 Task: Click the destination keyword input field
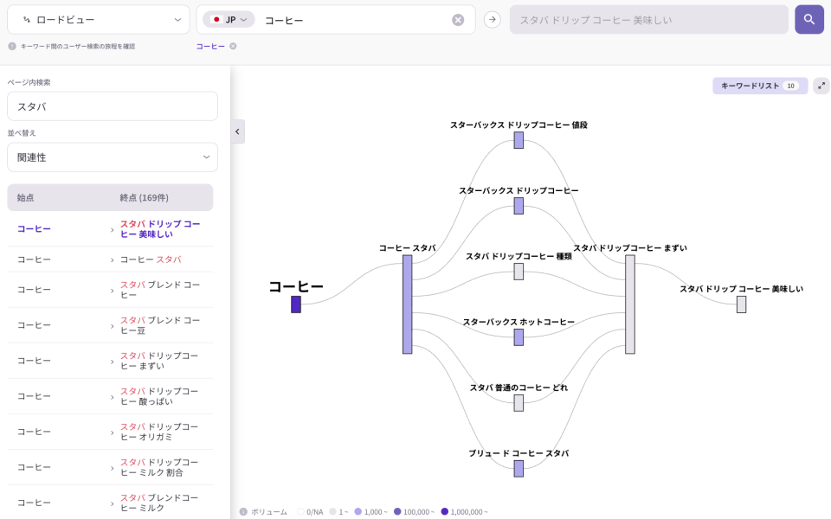(x=648, y=19)
